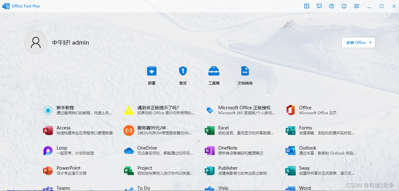
Task: Click the 服务器99元/年 title text
Action: pyautogui.click(x=152, y=128)
